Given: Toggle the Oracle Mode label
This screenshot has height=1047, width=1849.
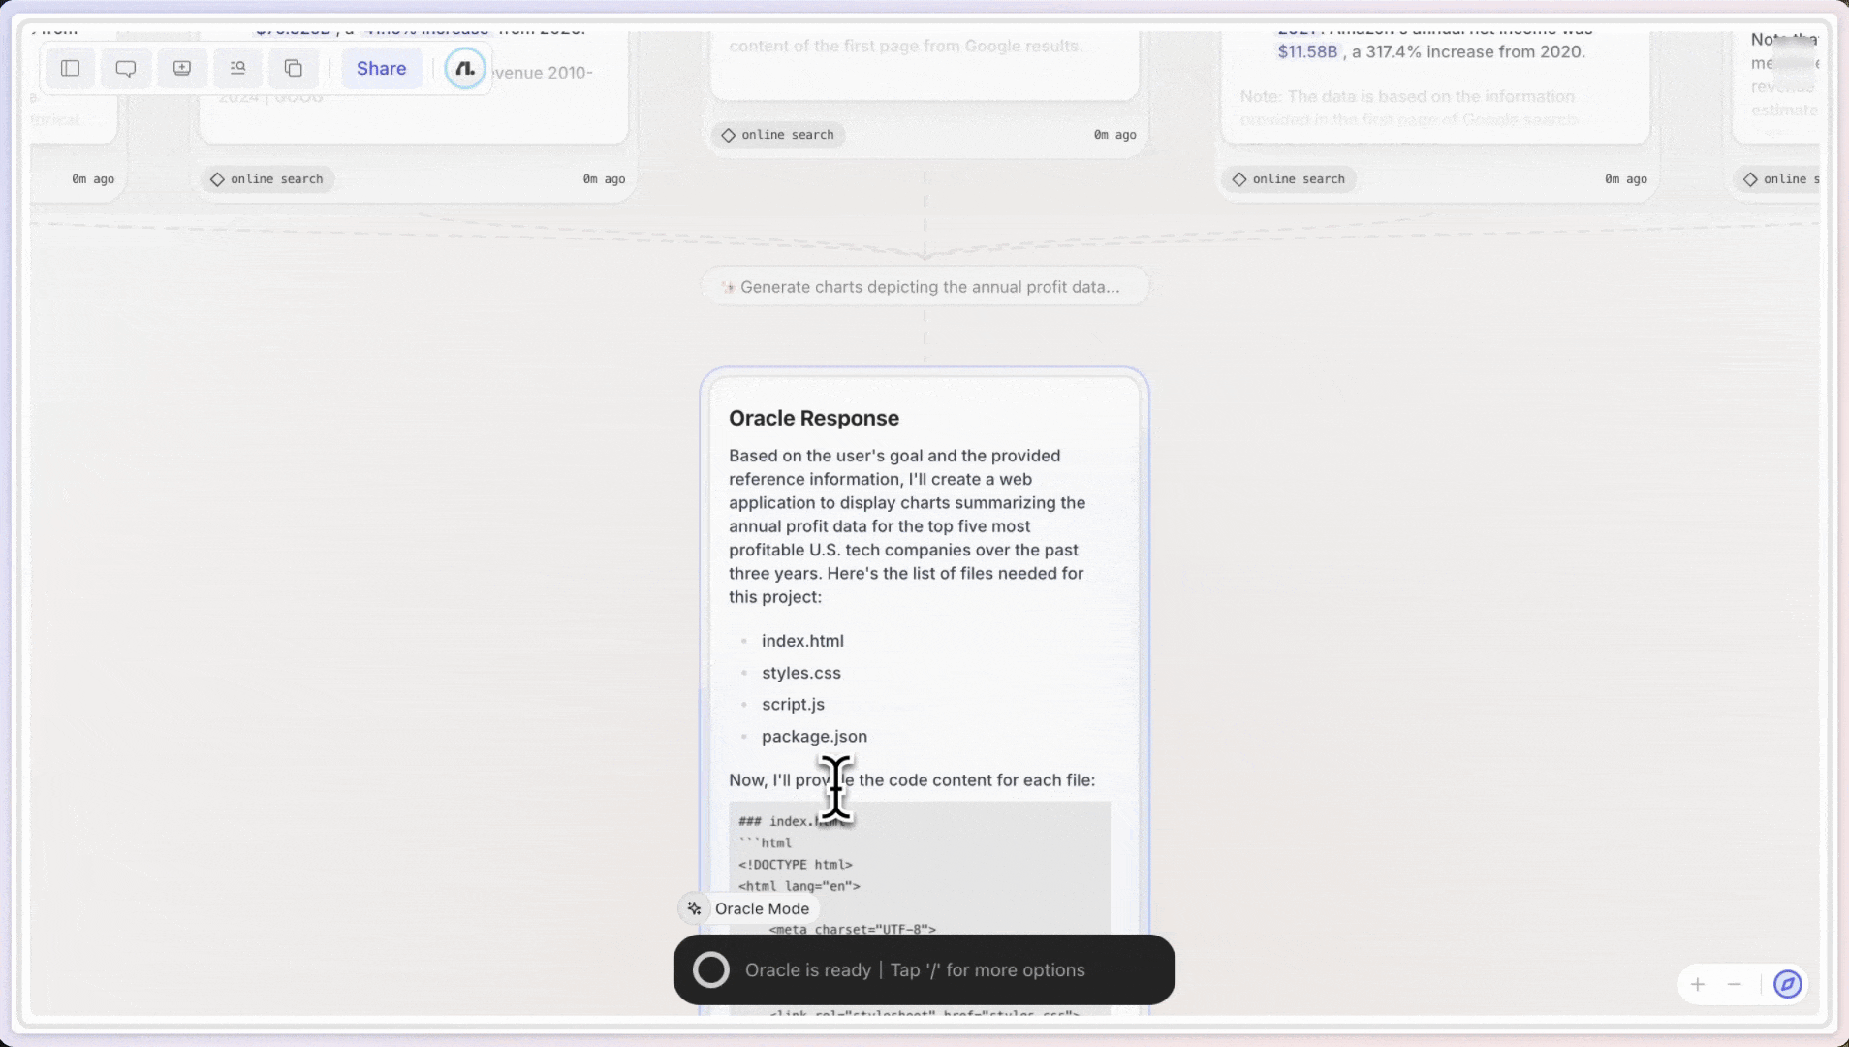Looking at the screenshot, I should pyautogui.click(x=762, y=908).
